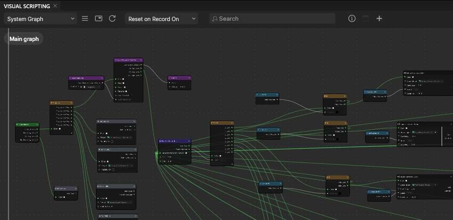Click the dimmed panel icon beside the info icon
This screenshot has height=220, width=453.
coord(365,18)
